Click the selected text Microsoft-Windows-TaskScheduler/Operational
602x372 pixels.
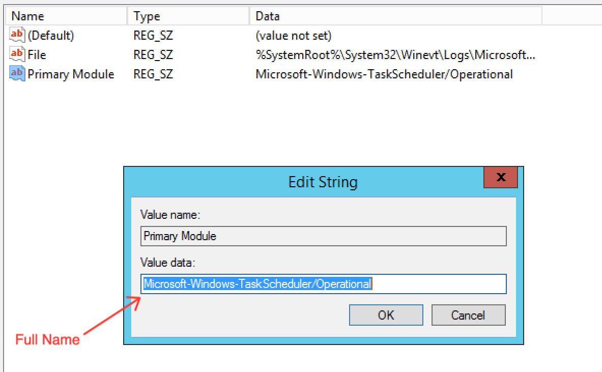click(x=256, y=283)
